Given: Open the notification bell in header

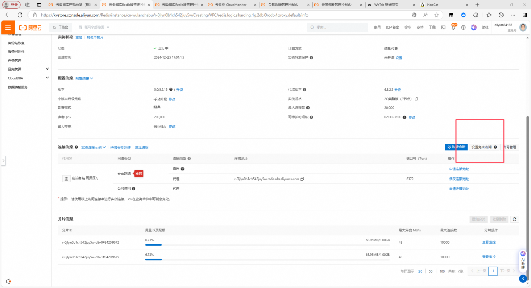Looking at the screenshot, I should [454, 27].
